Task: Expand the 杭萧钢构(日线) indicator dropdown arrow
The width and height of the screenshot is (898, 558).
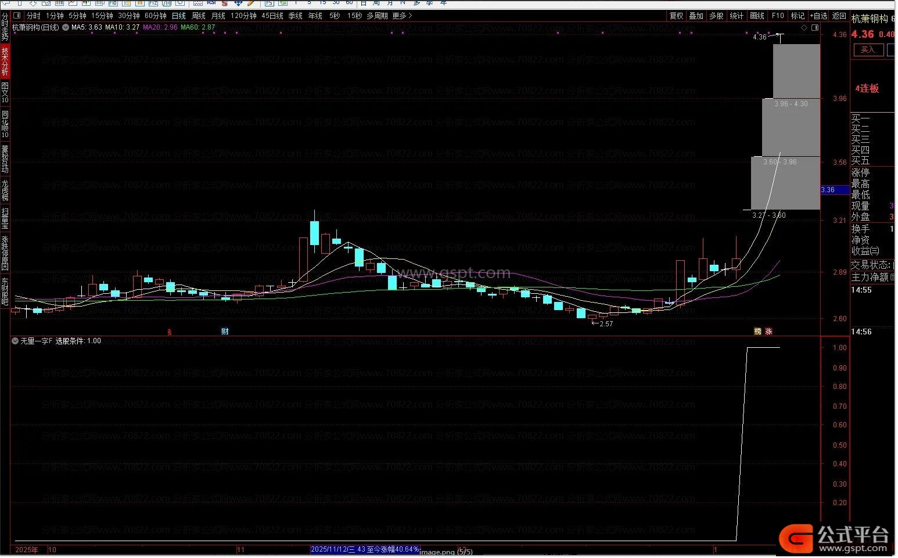Action: (x=66, y=27)
